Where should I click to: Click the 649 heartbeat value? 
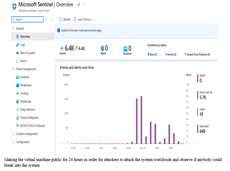tap(203, 131)
